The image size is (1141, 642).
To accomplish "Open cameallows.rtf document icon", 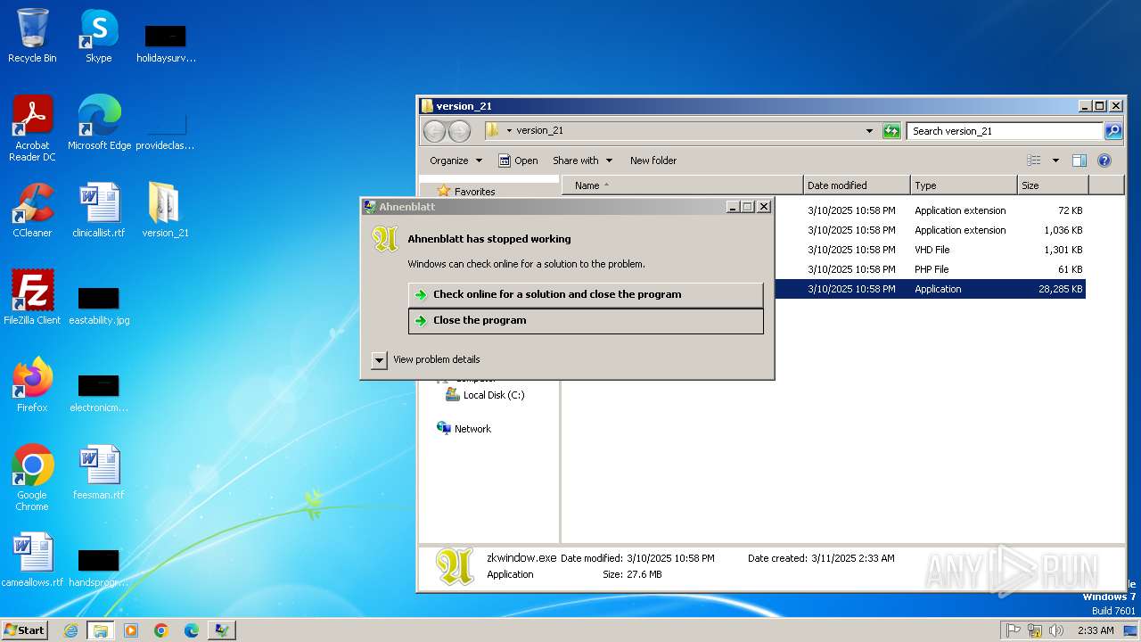I will click(32, 560).
